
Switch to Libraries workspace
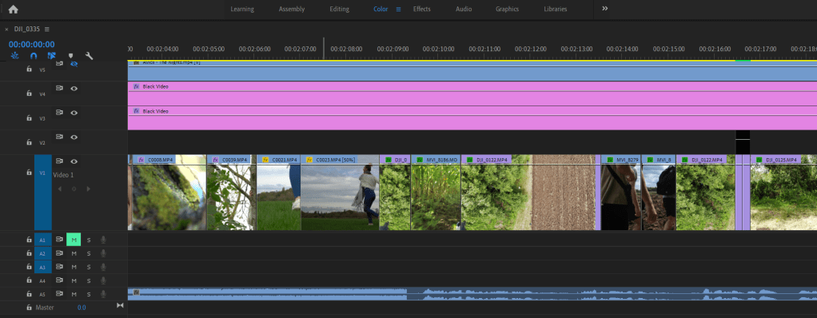[556, 9]
